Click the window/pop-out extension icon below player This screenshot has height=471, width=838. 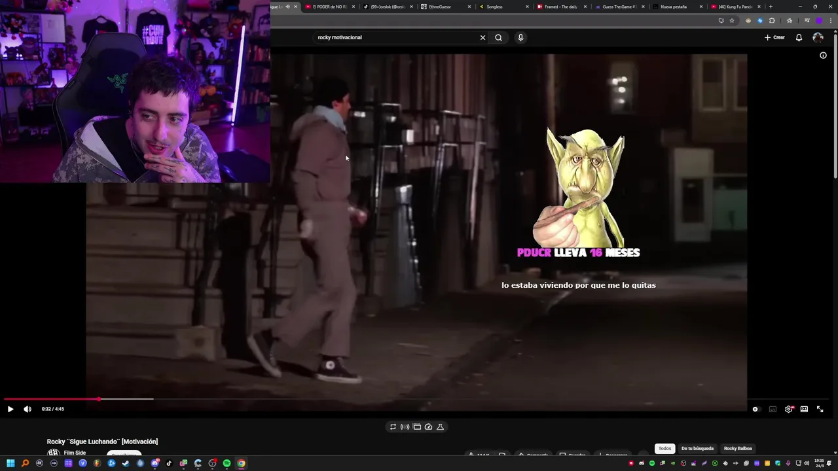[416, 427]
